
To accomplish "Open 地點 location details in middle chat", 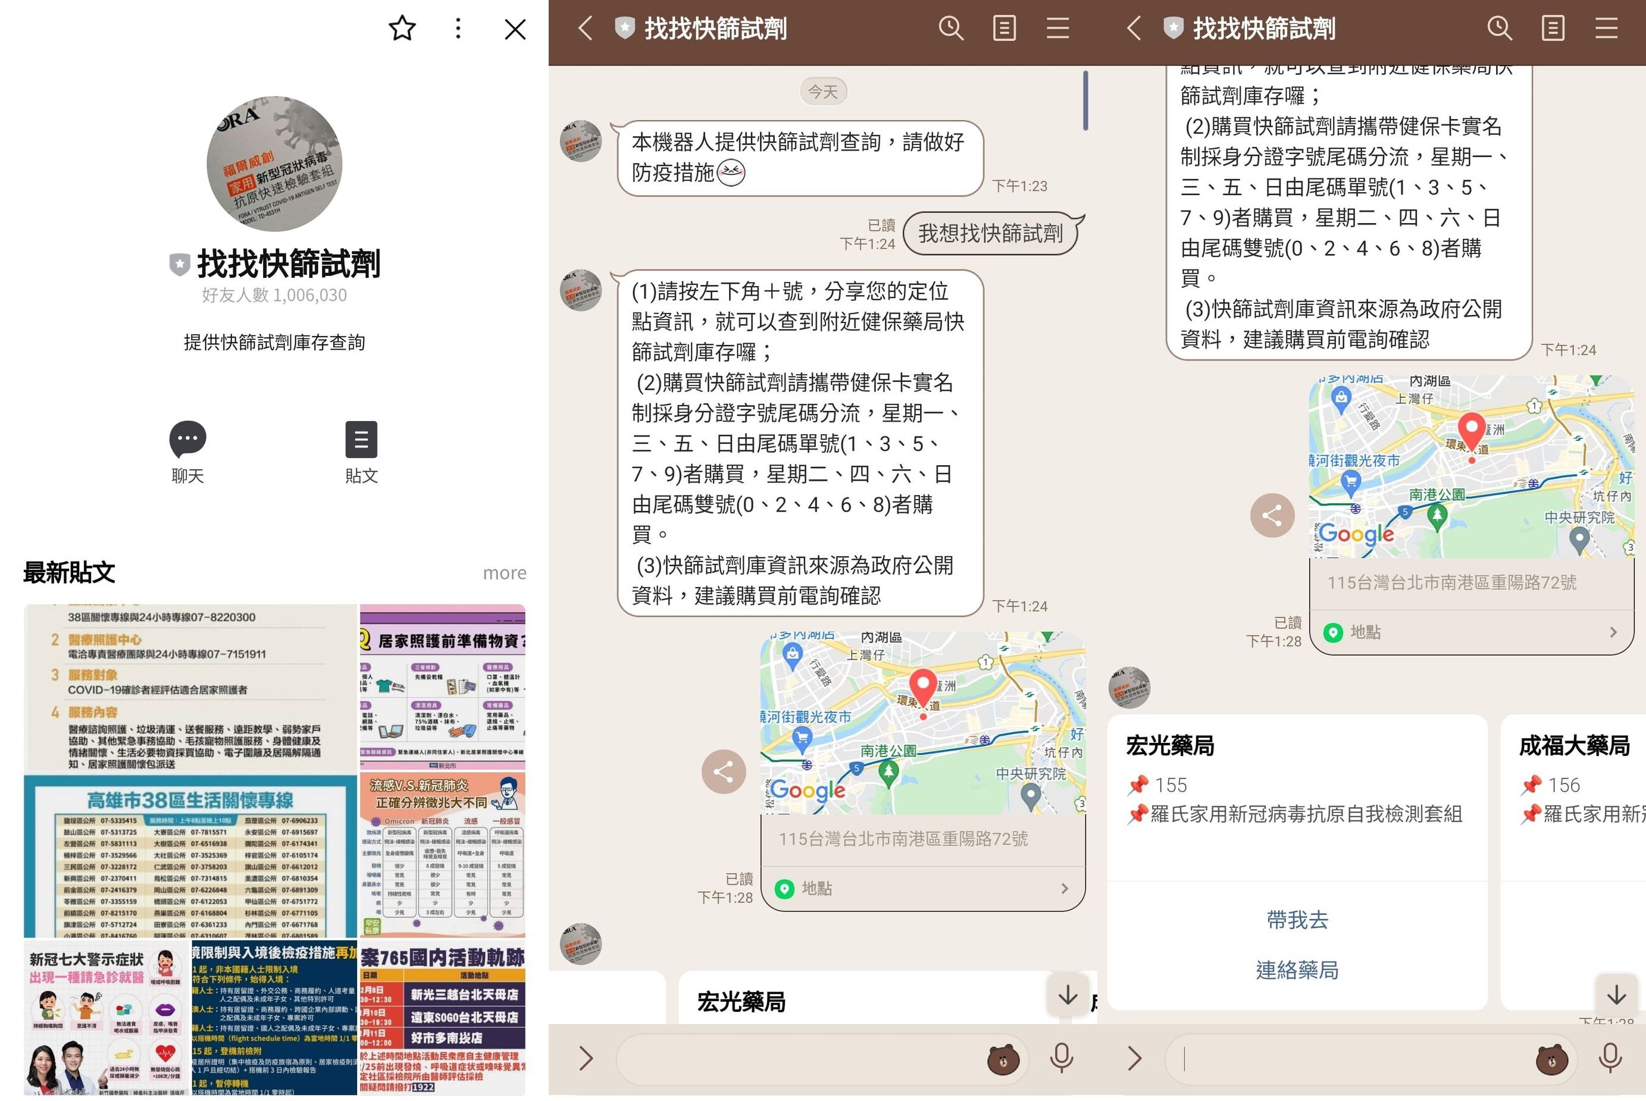I will click(x=923, y=888).
